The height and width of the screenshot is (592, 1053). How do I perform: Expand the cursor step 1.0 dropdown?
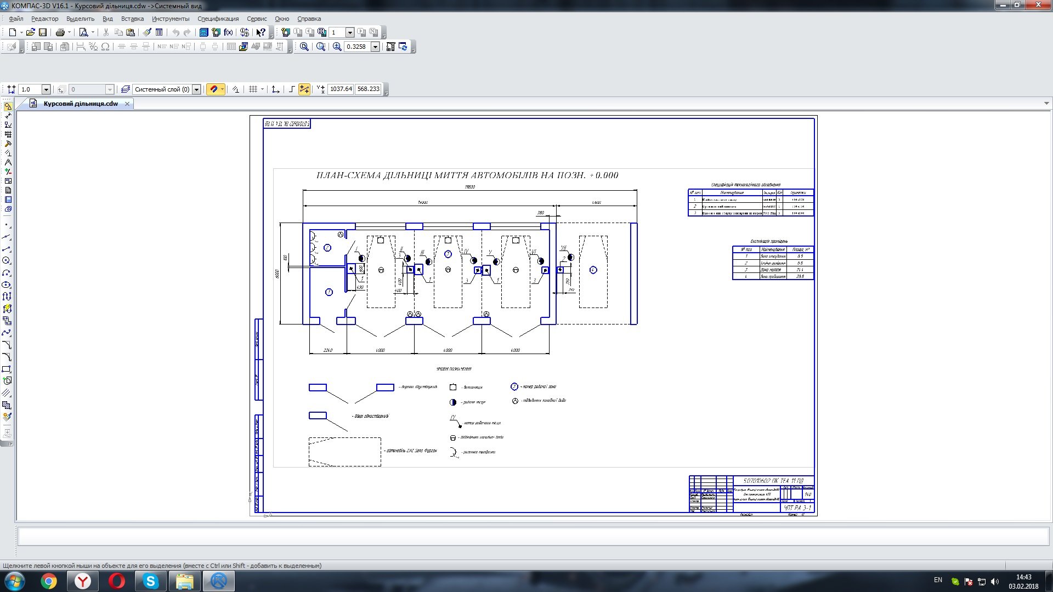coord(46,89)
